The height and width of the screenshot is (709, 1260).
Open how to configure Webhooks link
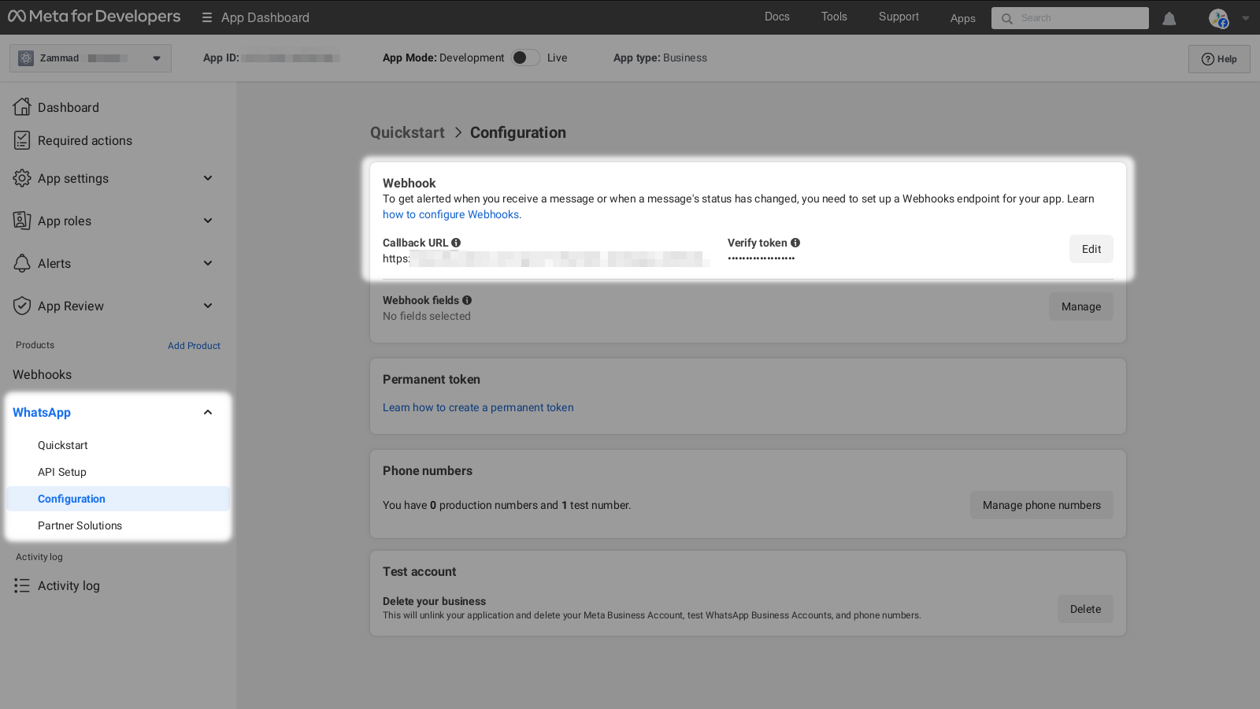(x=451, y=214)
